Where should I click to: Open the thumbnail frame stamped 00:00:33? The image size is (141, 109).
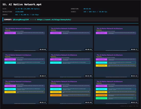pyautogui.click(x=116, y=38)
